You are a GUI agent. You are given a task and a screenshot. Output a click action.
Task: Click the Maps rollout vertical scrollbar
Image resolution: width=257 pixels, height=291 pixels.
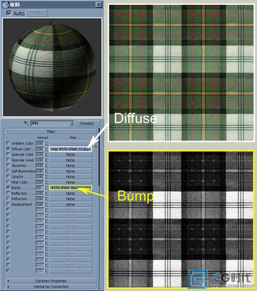(x=99, y=158)
